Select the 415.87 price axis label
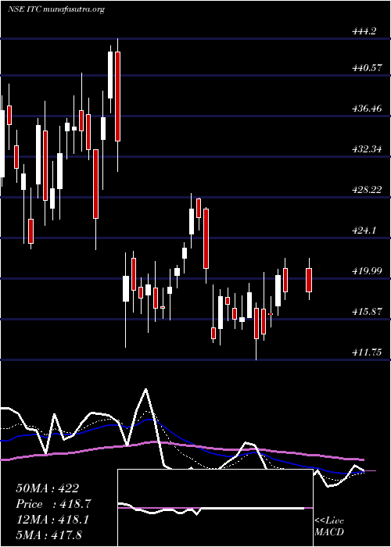391x547 pixels. [x=367, y=312]
